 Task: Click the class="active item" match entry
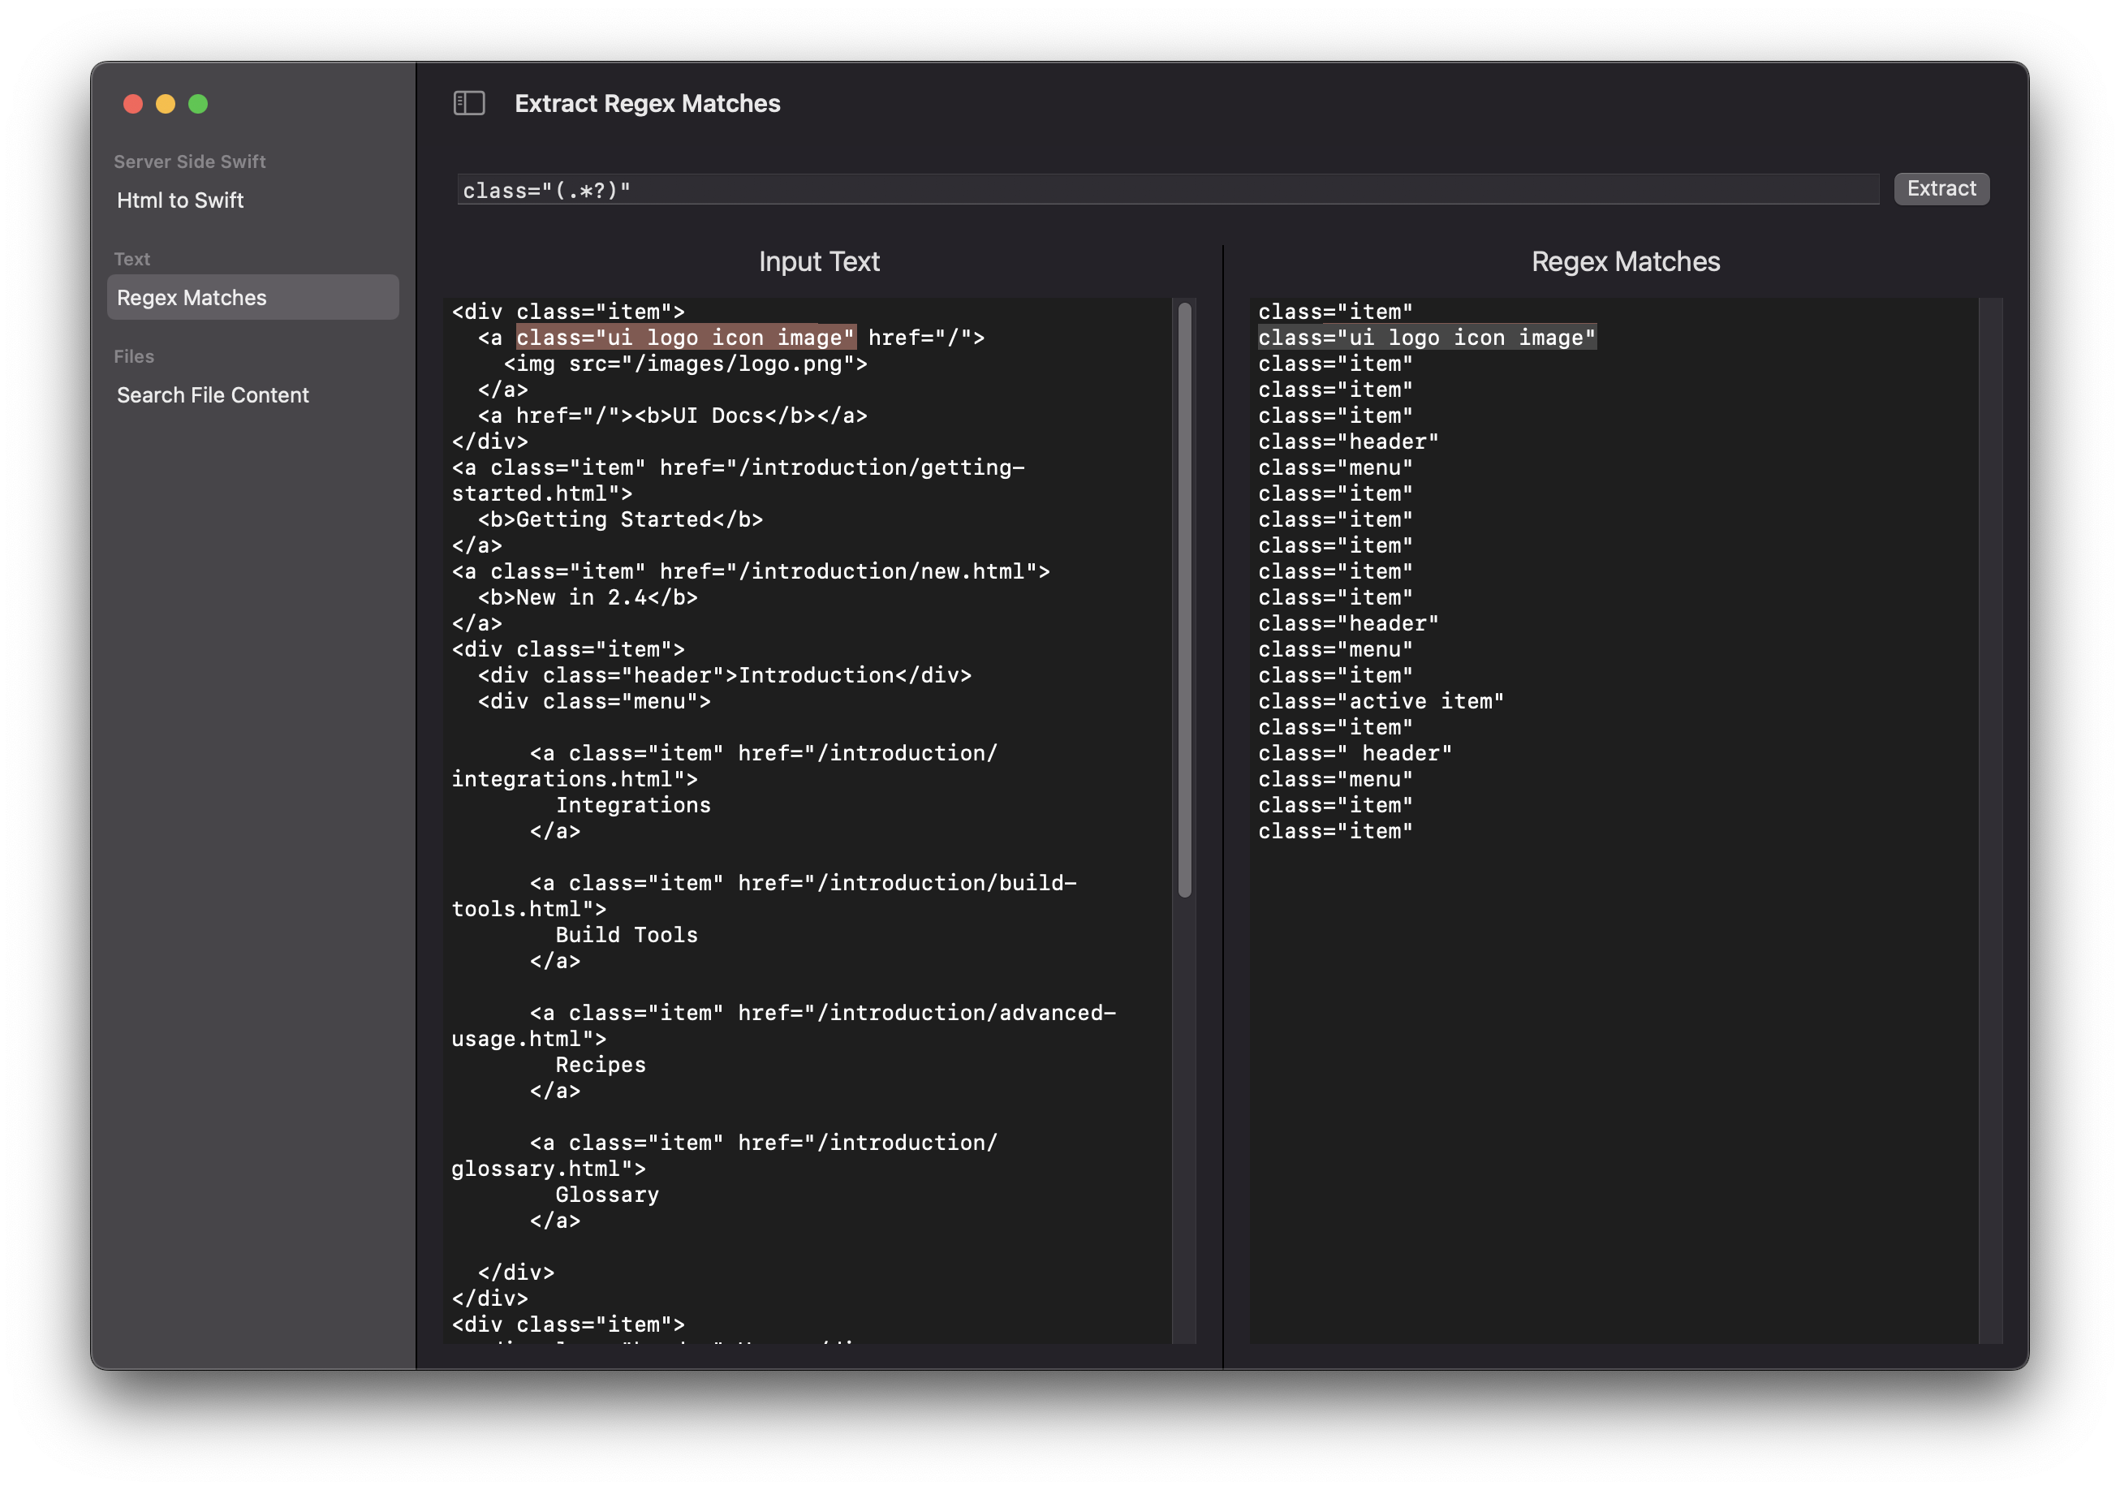[x=1381, y=700]
